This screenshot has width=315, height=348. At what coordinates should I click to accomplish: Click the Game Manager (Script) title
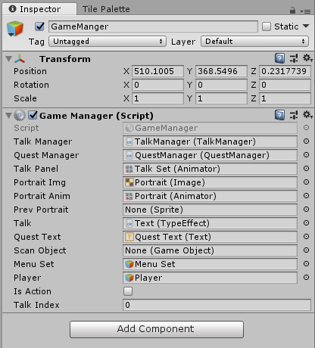96,116
